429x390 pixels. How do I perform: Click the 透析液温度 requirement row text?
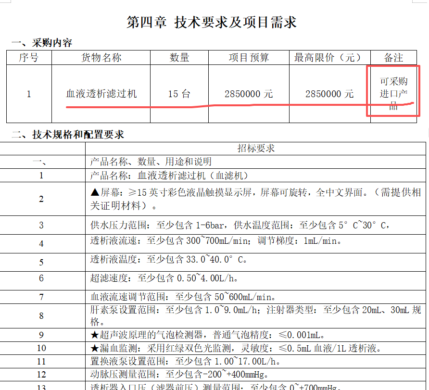click(168, 260)
